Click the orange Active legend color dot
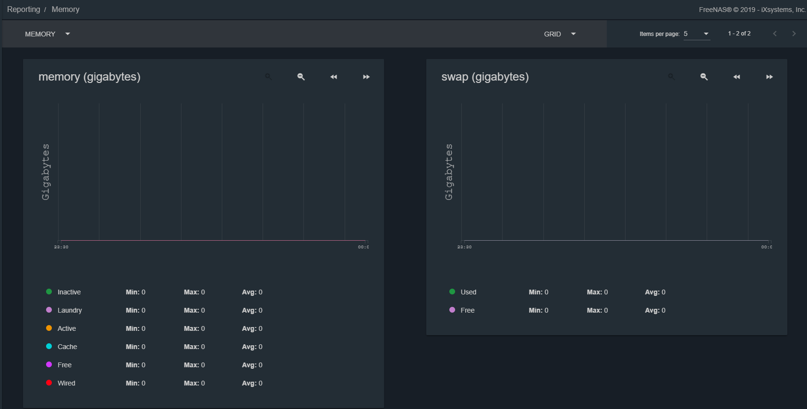Viewport: 807px width, 409px height. pos(49,328)
